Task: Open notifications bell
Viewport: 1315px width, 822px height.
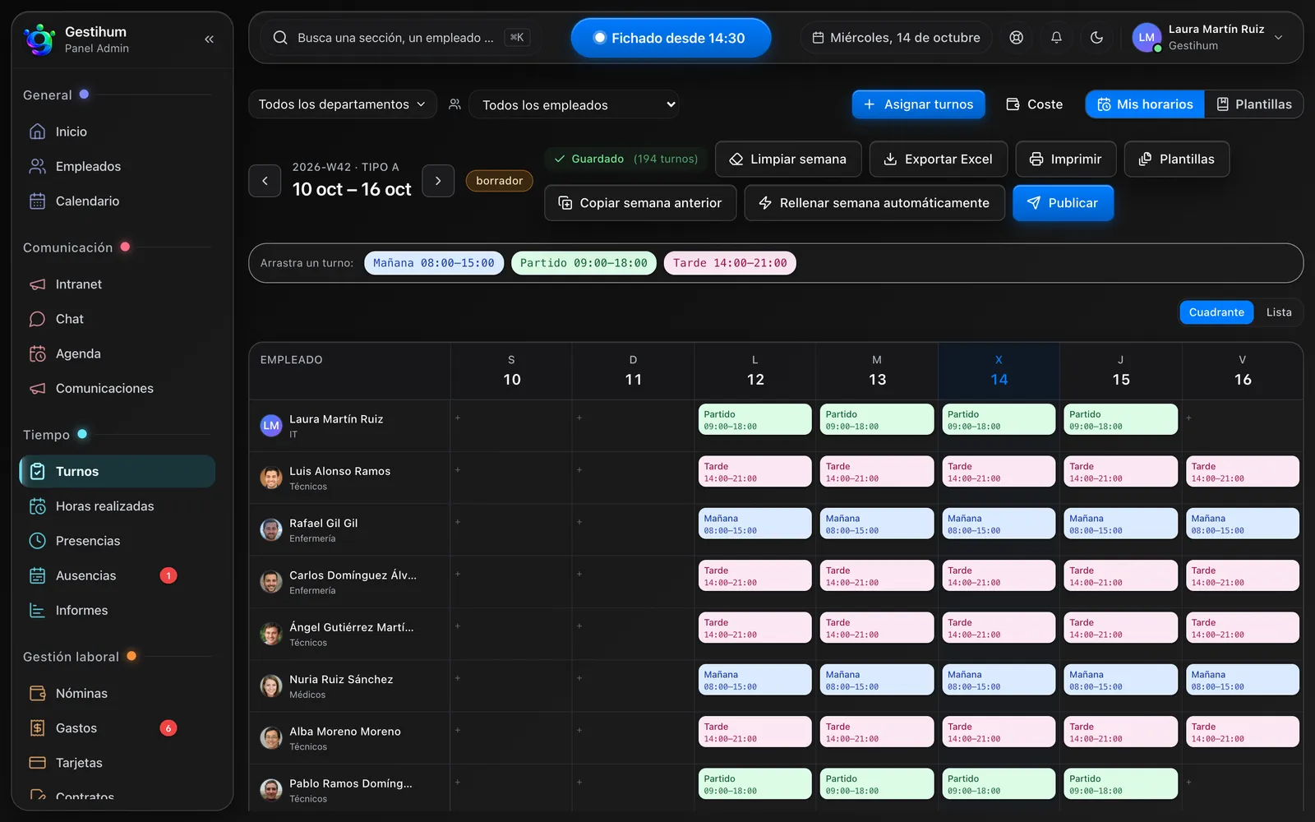Action: (1056, 38)
